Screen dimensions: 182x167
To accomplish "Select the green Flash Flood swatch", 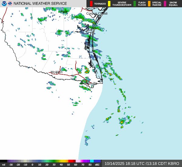I will coord(135,4).
